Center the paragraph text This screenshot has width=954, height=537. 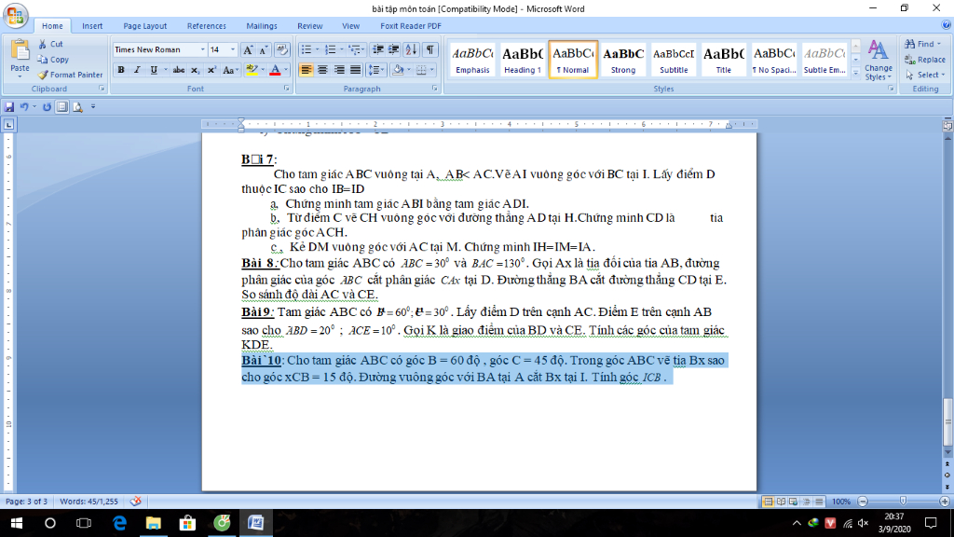322,70
